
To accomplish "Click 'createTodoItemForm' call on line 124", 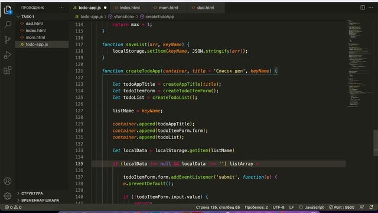I will pos(187,91).
